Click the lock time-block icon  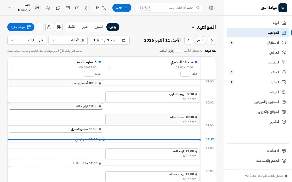click(x=49, y=27)
